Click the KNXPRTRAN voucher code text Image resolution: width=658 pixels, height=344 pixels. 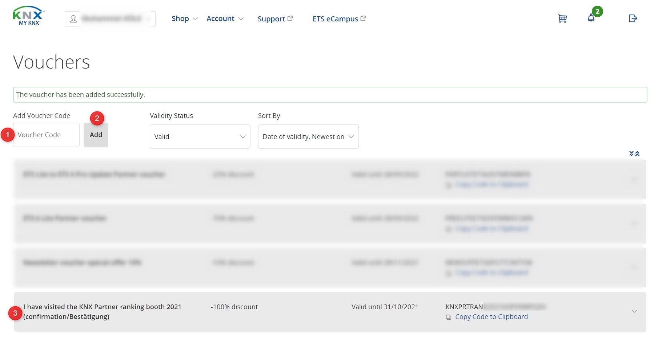(464, 307)
